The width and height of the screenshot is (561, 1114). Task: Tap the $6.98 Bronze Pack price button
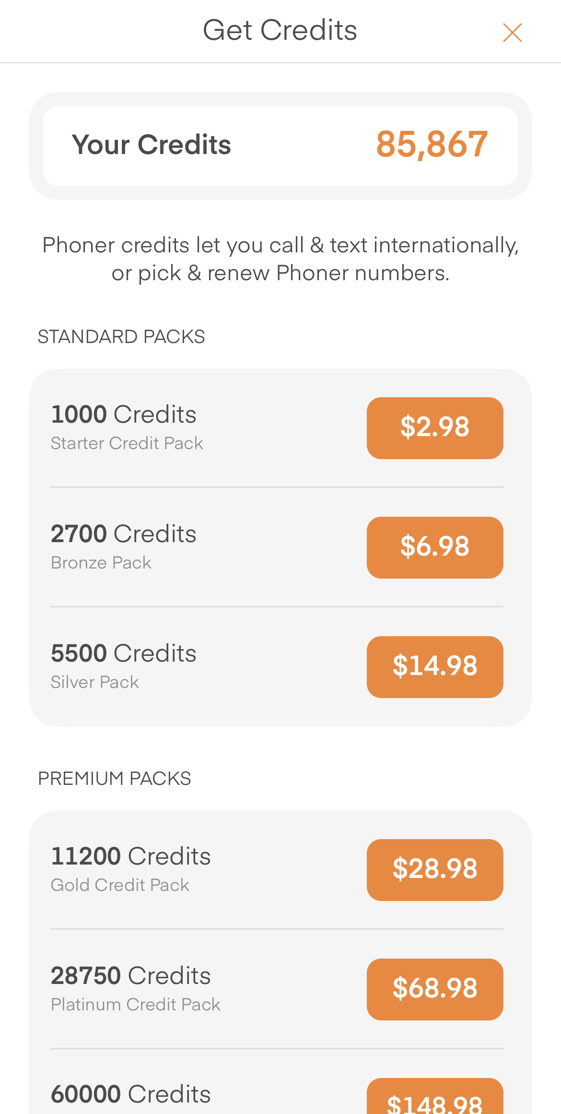click(434, 547)
